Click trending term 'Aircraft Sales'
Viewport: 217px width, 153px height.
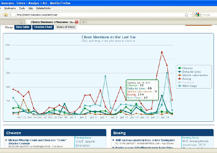[190, 145]
